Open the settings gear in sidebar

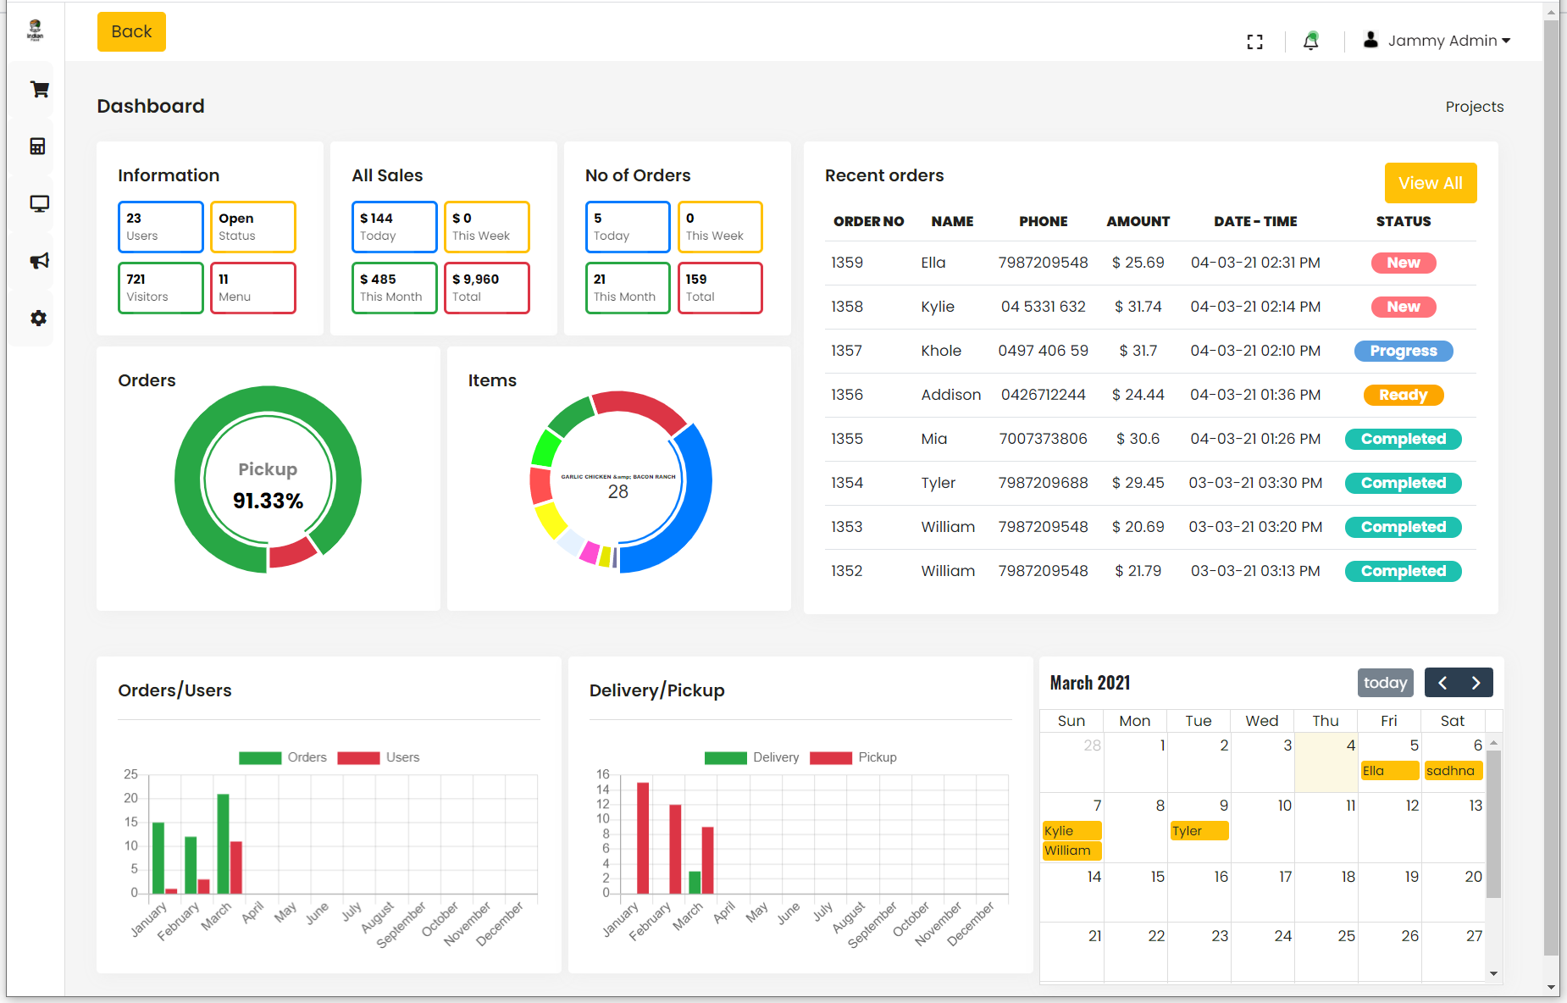(x=37, y=319)
